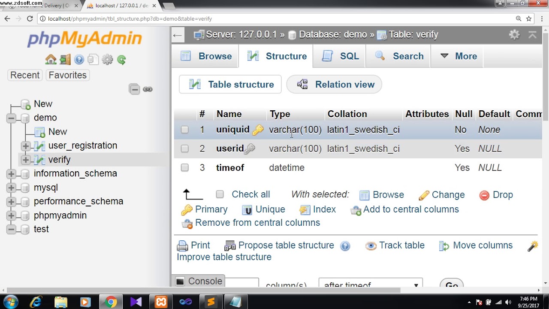Click the user_registration table icon in tree
Image resolution: width=549 pixels, height=309 pixels.
pyautogui.click(x=39, y=146)
